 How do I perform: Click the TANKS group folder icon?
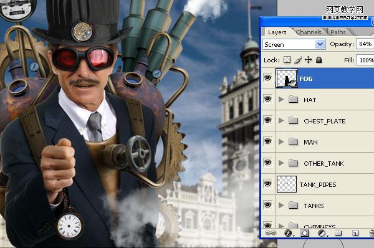point(293,205)
